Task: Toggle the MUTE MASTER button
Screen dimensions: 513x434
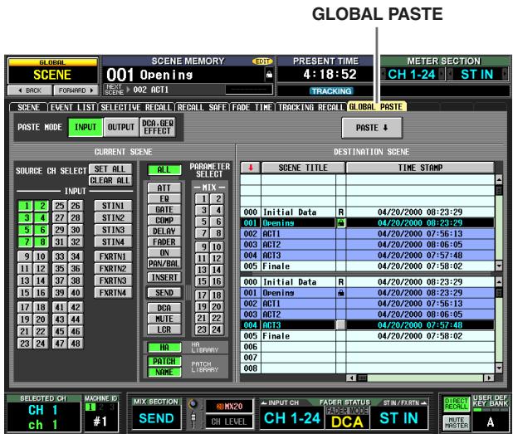Action: [x=457, y=422]
